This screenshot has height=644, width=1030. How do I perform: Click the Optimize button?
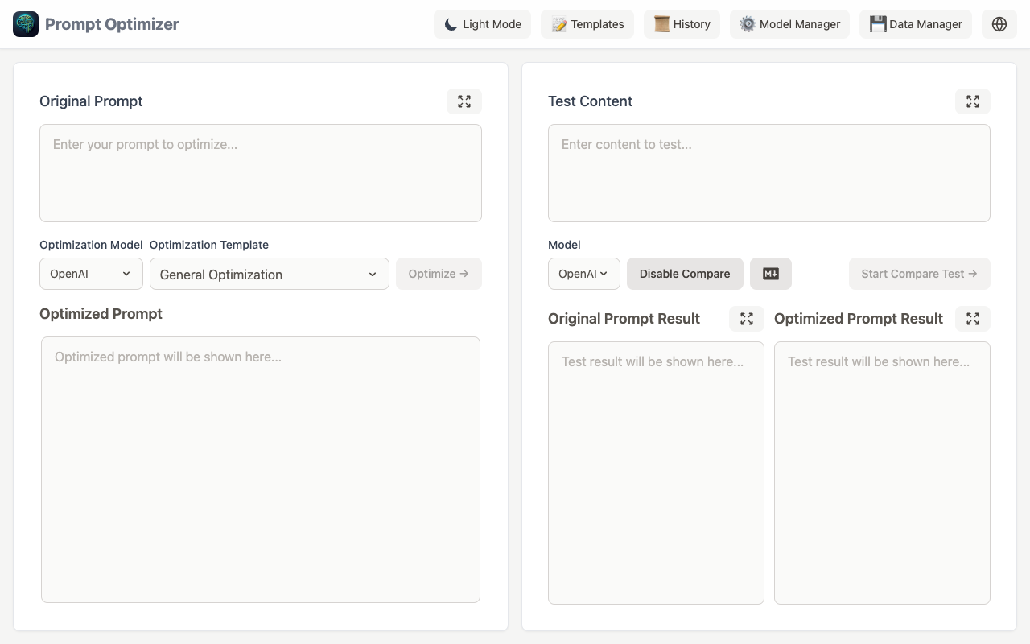pos(439,274)
